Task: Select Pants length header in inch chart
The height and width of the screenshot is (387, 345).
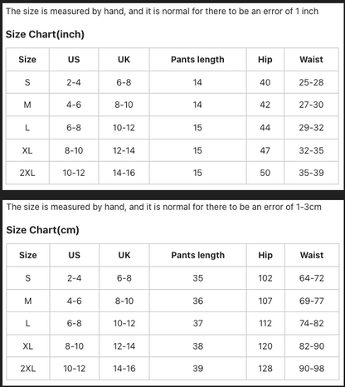Action: (x=197, y=60)
